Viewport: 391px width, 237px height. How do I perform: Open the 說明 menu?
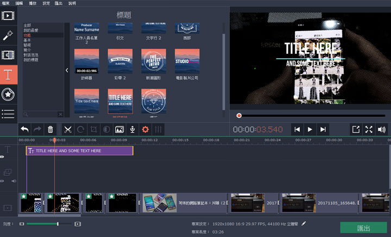coord(72,3)
